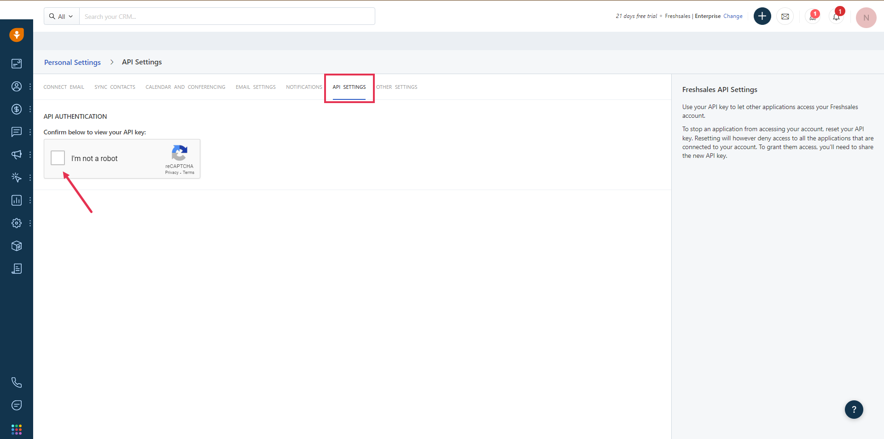Open the email envelope icon in the header
Viewport: 884px width, 439px height.
click(785, 17)
